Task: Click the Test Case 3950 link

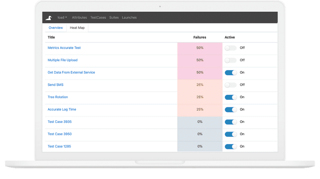Action: 59,134
